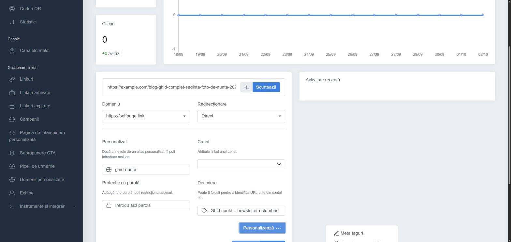511x242 pixels.
Task: Click the 02/10 label on the chart axis
Action: pyautogui.click(x=483, y=54)
